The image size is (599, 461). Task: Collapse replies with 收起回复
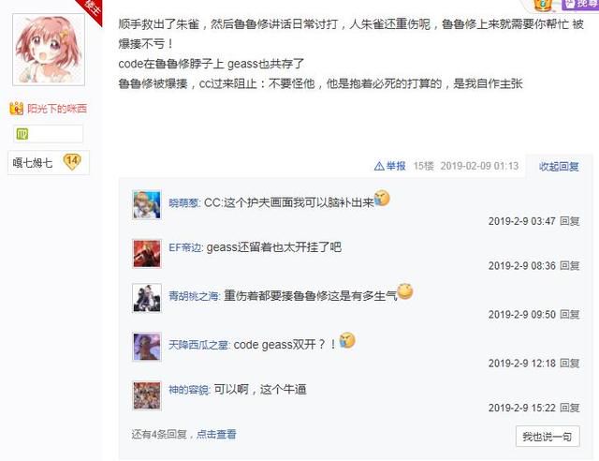[559, 167]
